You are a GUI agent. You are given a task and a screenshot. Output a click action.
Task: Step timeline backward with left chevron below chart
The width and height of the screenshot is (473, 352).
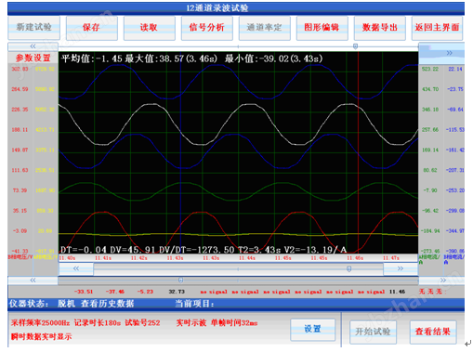pyautogui.click(x=76, y=268)
